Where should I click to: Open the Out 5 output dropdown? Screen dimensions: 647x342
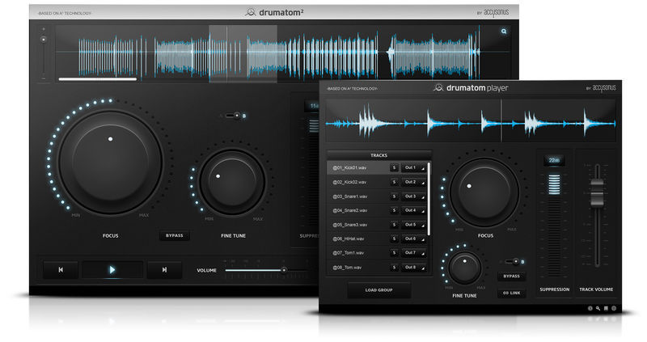(413, 225)
